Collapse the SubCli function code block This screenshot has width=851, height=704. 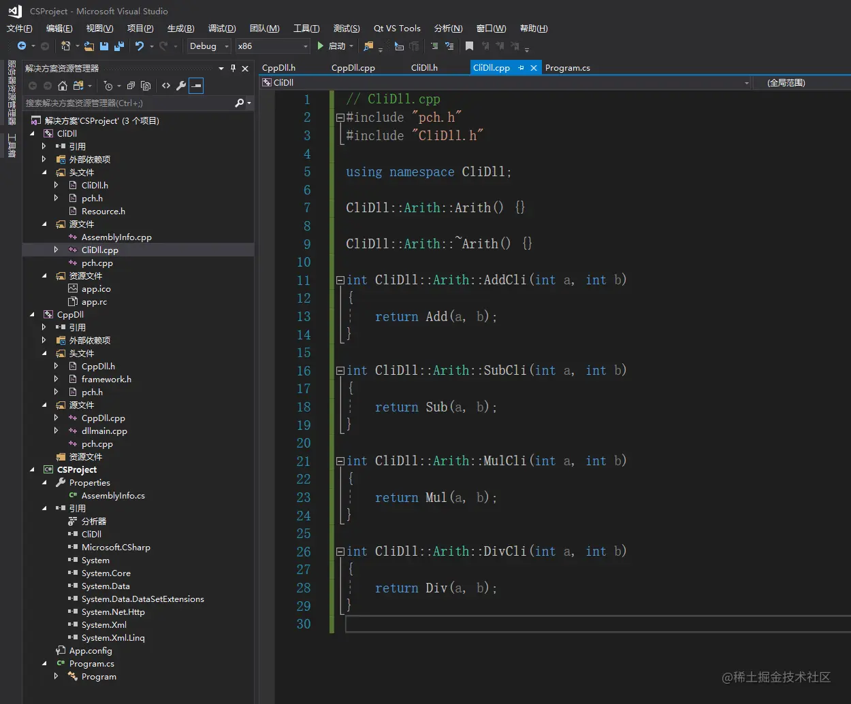pos(340,371)
